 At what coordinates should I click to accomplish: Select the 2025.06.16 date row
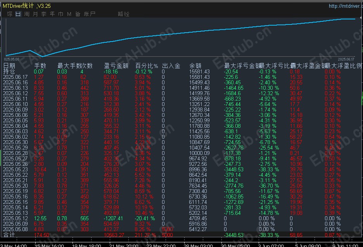15,82
